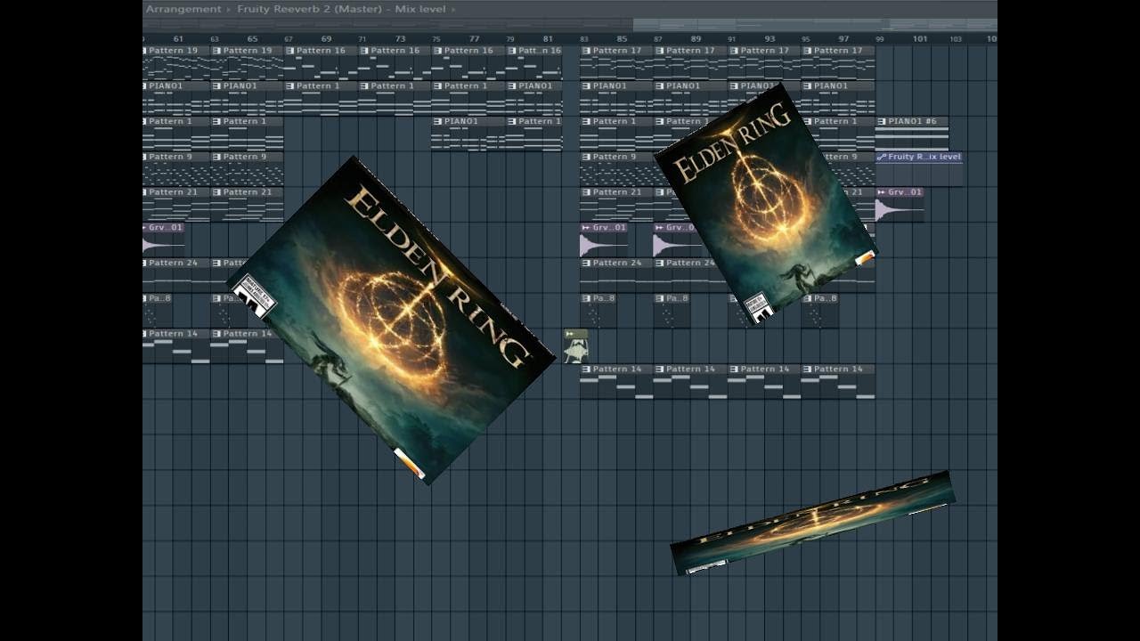Select the large Elden Ring cover image
This screenshot has height=641, width=1140.
pyautogui.click(x=391, y=320)
